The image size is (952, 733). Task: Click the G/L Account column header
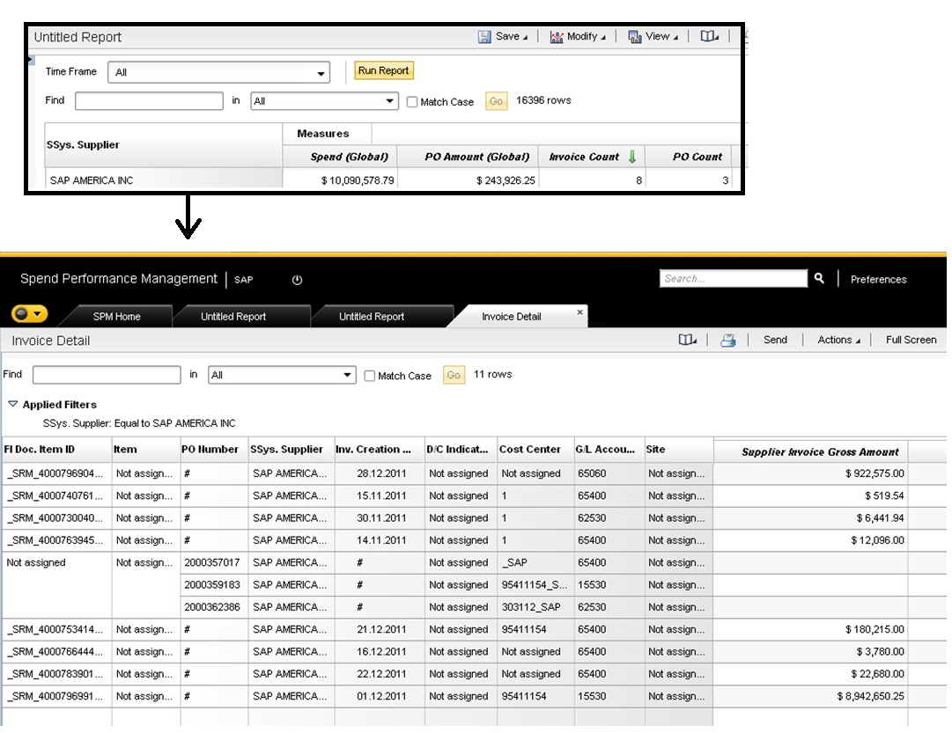(609, 450)
